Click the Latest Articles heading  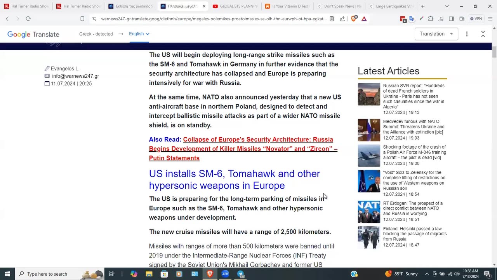388,71
